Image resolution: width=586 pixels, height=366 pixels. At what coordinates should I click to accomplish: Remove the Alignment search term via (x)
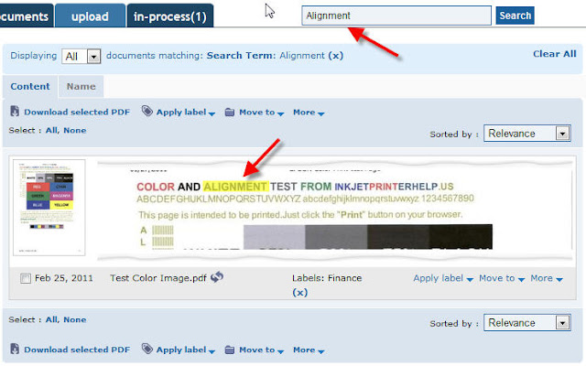click(336, 56)
